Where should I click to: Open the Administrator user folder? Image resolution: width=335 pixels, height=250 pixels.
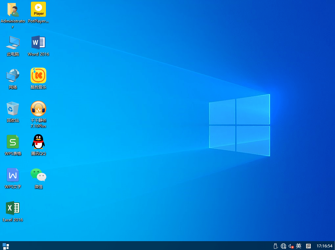click(x=13, y=9)
